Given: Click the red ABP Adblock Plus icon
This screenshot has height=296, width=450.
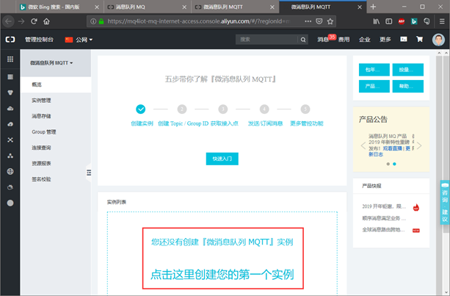Looking at the screenshot, I should pyautogui.click(x=402, y=21).
